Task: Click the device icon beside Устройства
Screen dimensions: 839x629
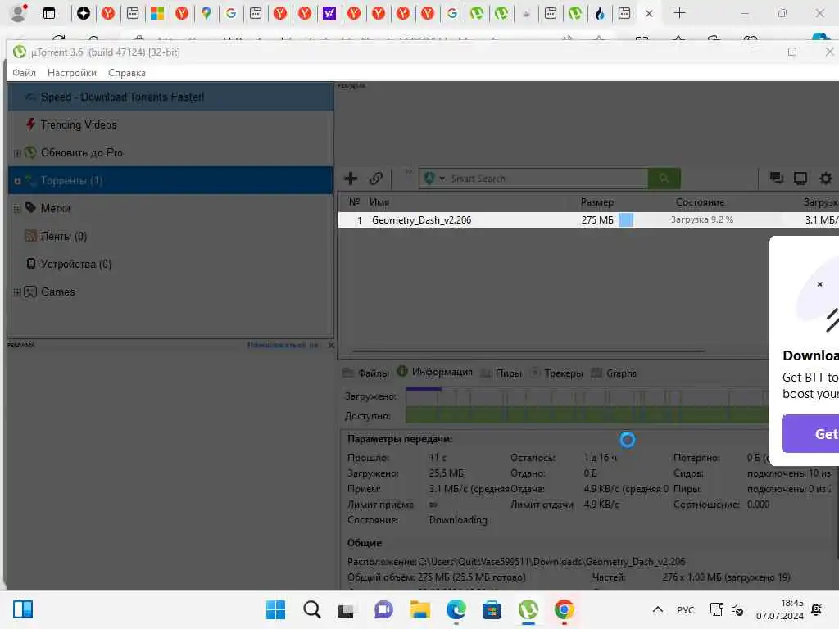Action: coord(31,263)
